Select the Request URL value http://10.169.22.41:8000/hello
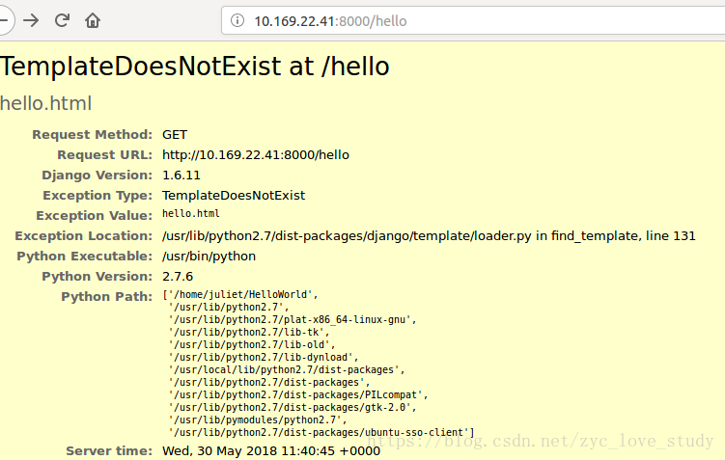 (x=256, y=155)
